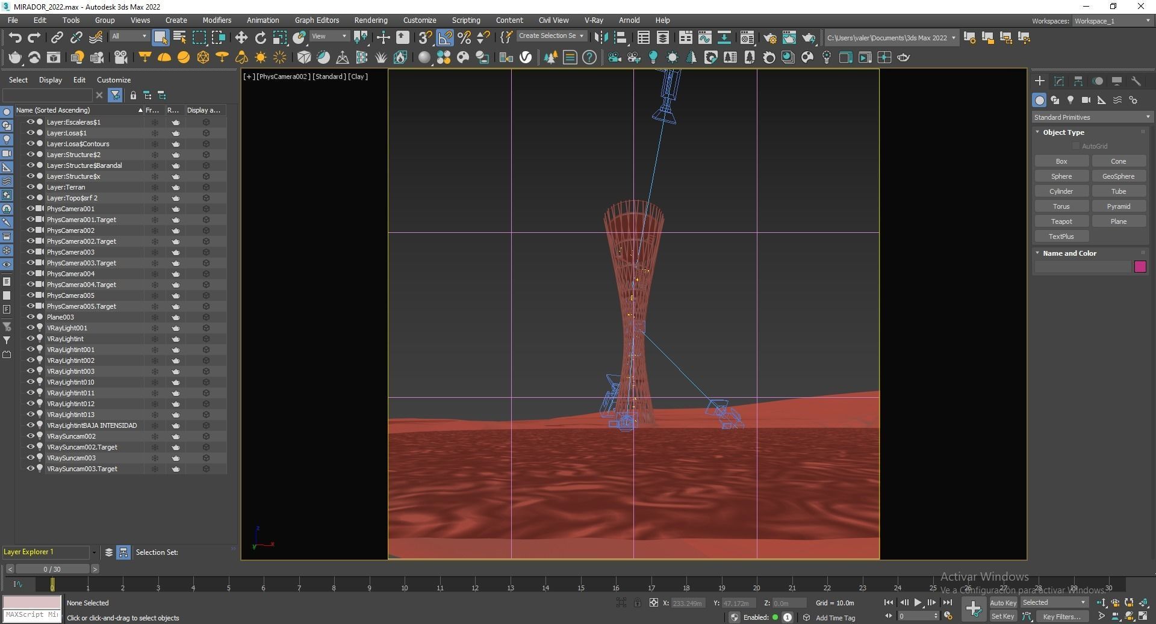Toggle visibility of Layer:Terran
The height and width of the screenshot is (624, 1156).
click(30, 187)
